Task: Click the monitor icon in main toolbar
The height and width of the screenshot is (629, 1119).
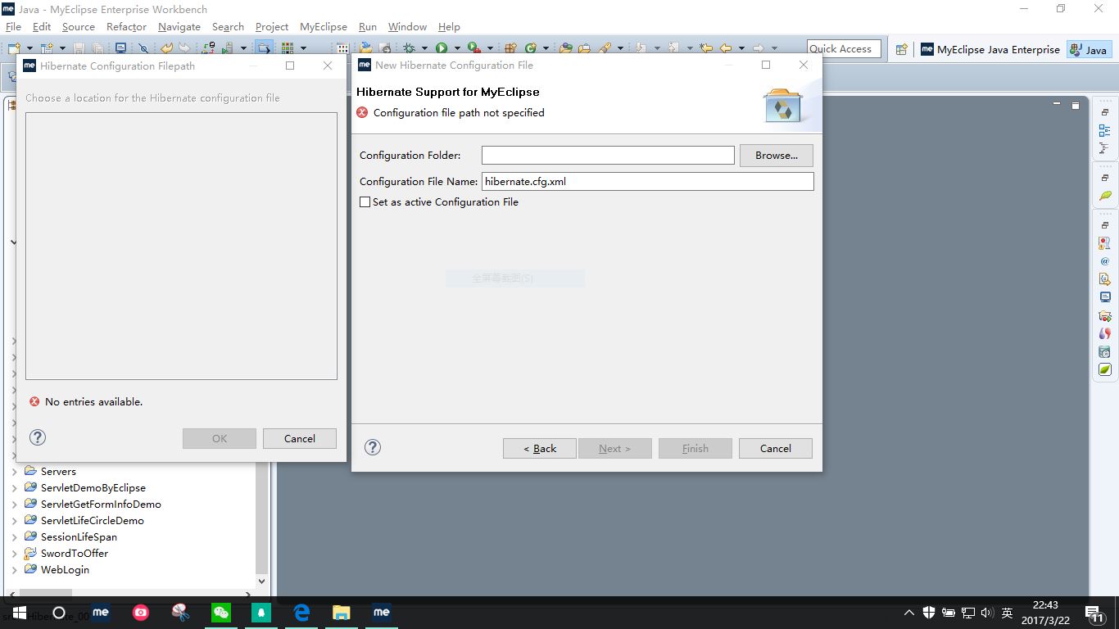Action: pos(120,48)
